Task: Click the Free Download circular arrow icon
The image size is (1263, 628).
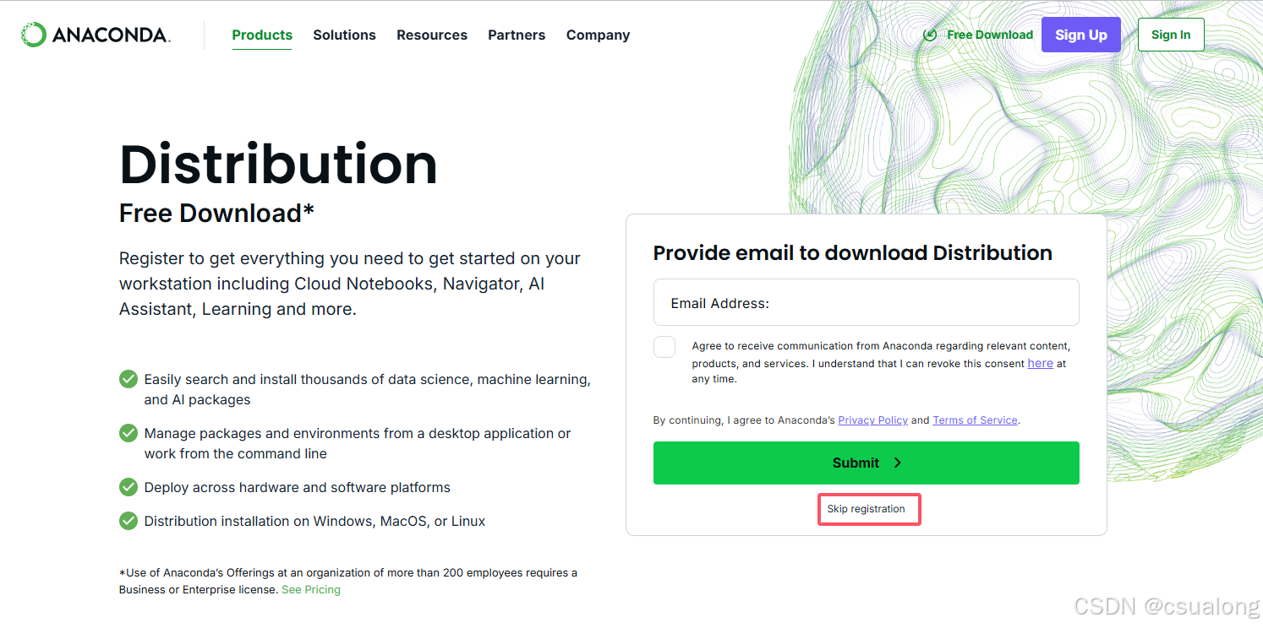Action: click(x=931, y=35)
